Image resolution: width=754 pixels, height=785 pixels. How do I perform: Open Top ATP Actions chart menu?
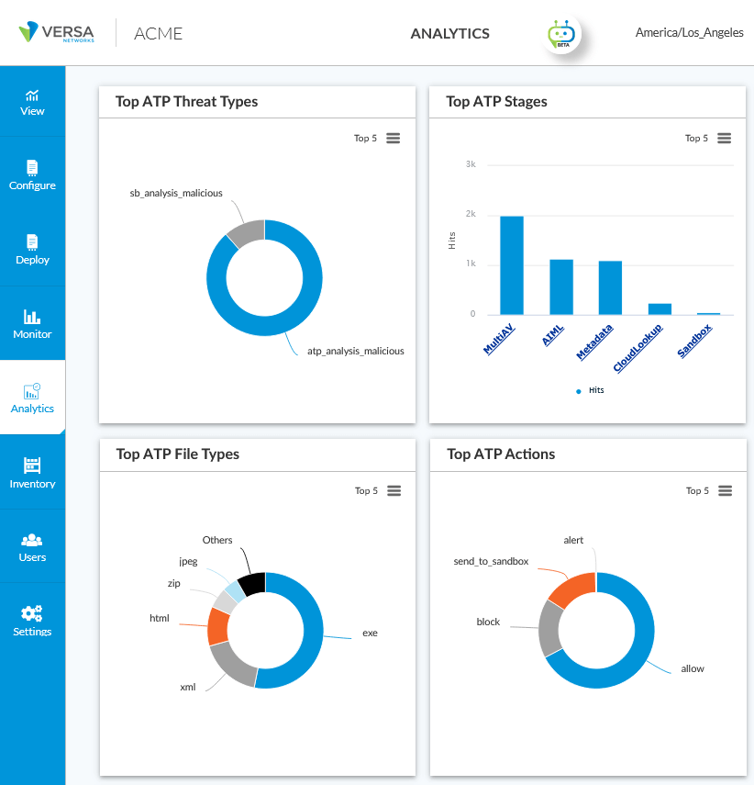[725, 490]
